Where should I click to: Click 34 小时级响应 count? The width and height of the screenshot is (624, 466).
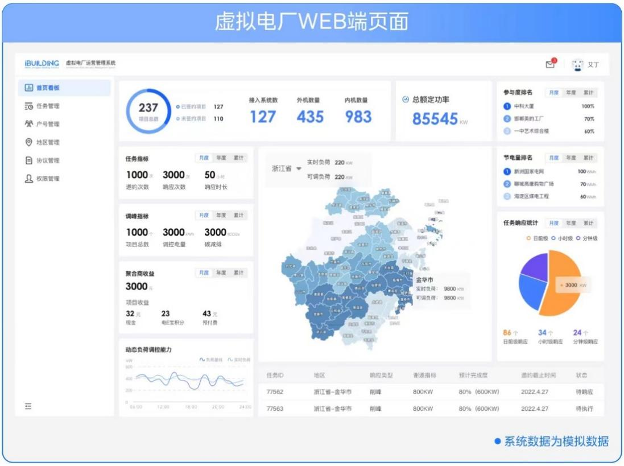click(542, 332)
